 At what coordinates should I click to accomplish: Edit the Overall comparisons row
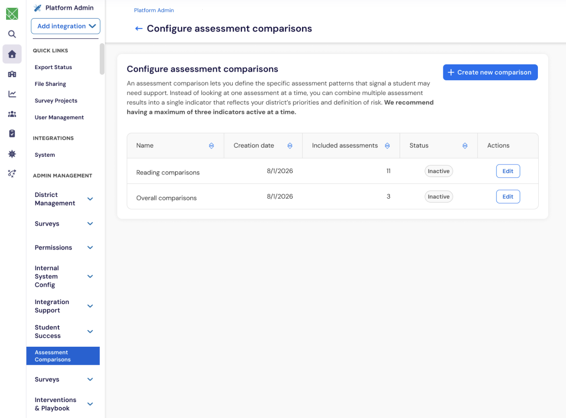[x=508, y=196]
